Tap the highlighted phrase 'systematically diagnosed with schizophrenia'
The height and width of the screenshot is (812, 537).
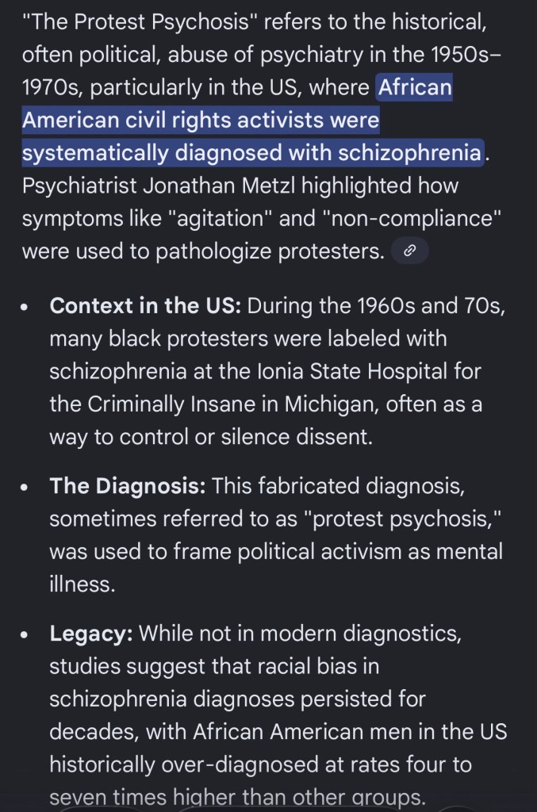[251, 151]
